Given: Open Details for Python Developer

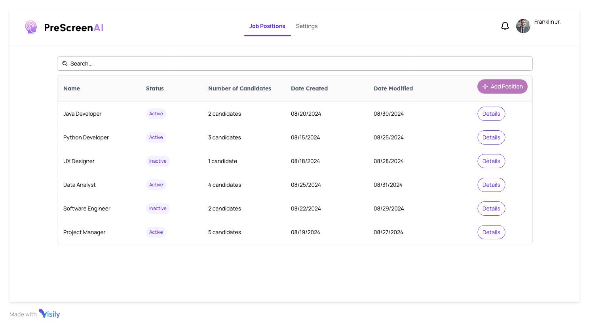Looking at the screenshot, I should click(491, 137).
